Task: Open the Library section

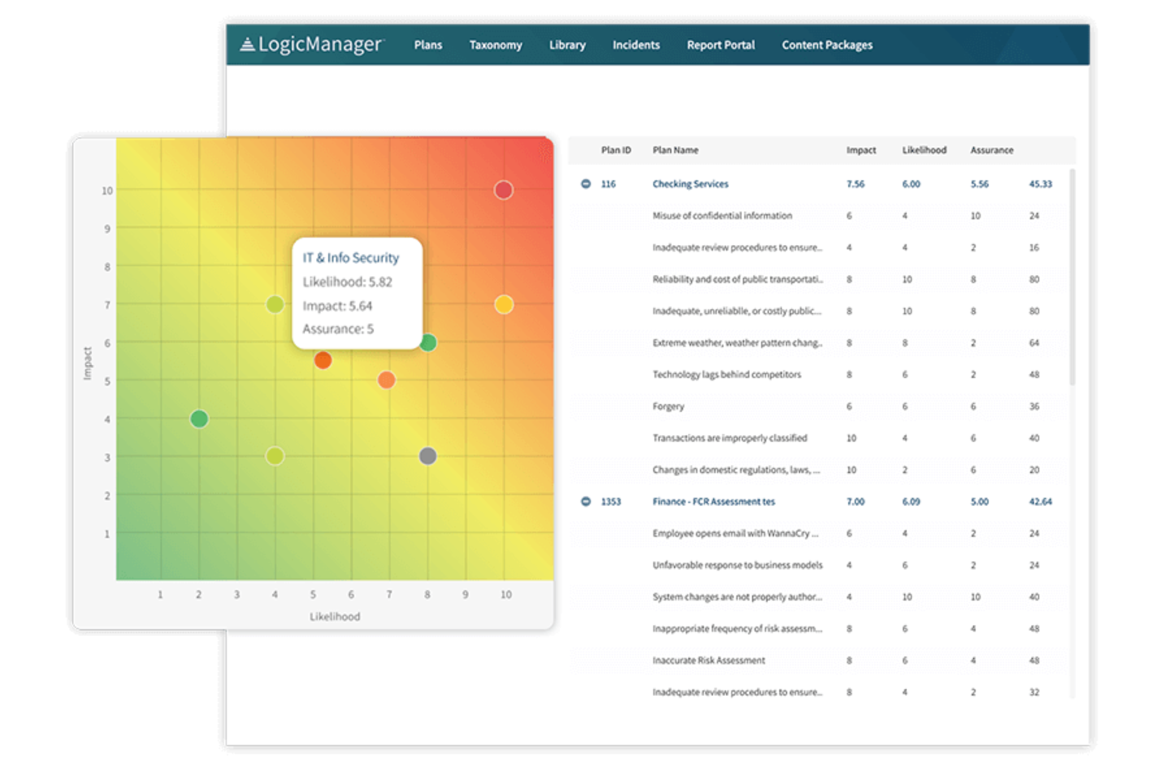Action: [x=566, y=45]
